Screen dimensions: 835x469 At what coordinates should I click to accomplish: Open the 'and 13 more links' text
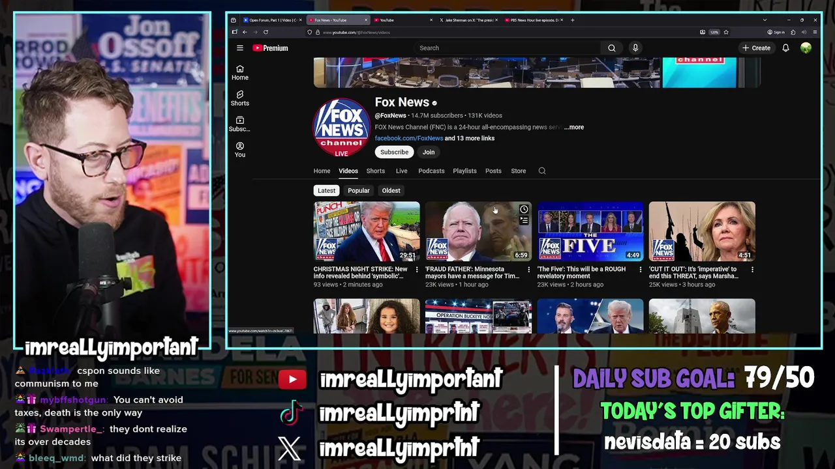pos(470,138)
